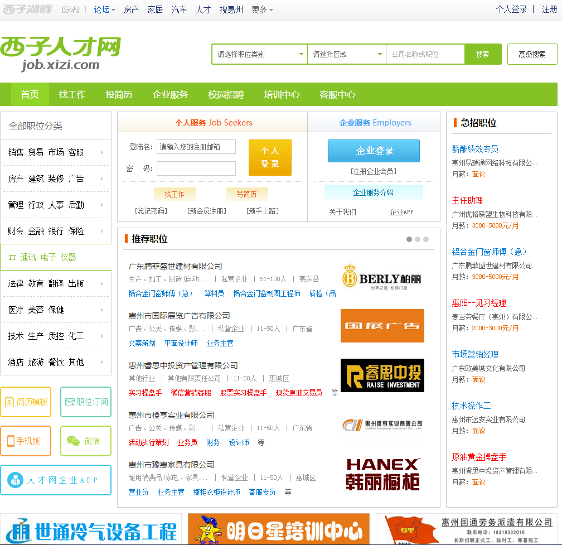Viewport: 562px width, 545px height.
Task: Expand the 技术 生产 质控 化工 category
Action: [56, 336]
